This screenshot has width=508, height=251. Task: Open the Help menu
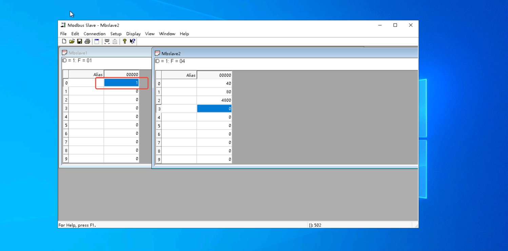tap(184, 34)
